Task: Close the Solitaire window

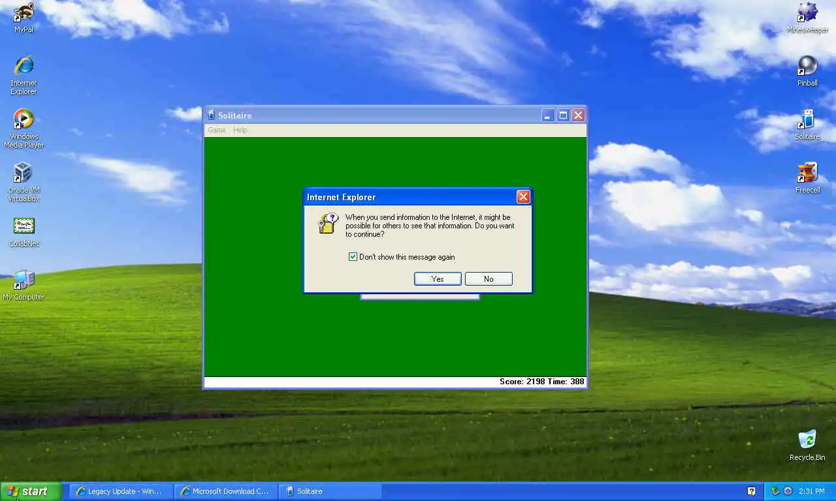Action: point(578,115)
